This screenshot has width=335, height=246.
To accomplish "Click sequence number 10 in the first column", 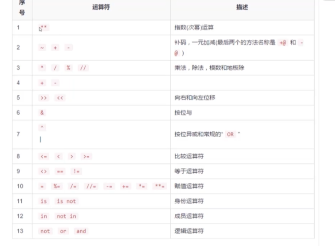I will coord(20,186).
